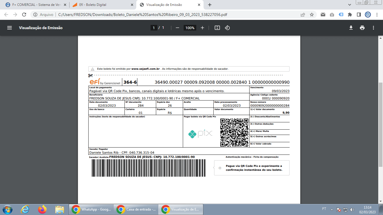Click the zoom in plus button
This screenshot has height=215, width=383.
click(202, 28)
